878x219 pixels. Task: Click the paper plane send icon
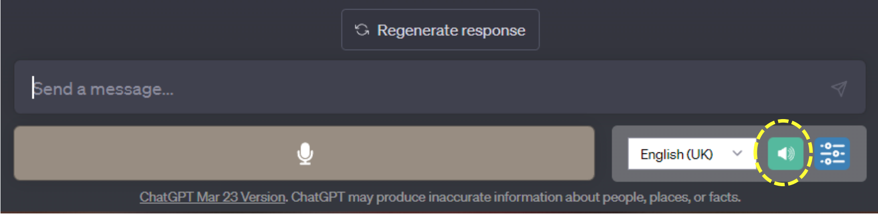839,88
